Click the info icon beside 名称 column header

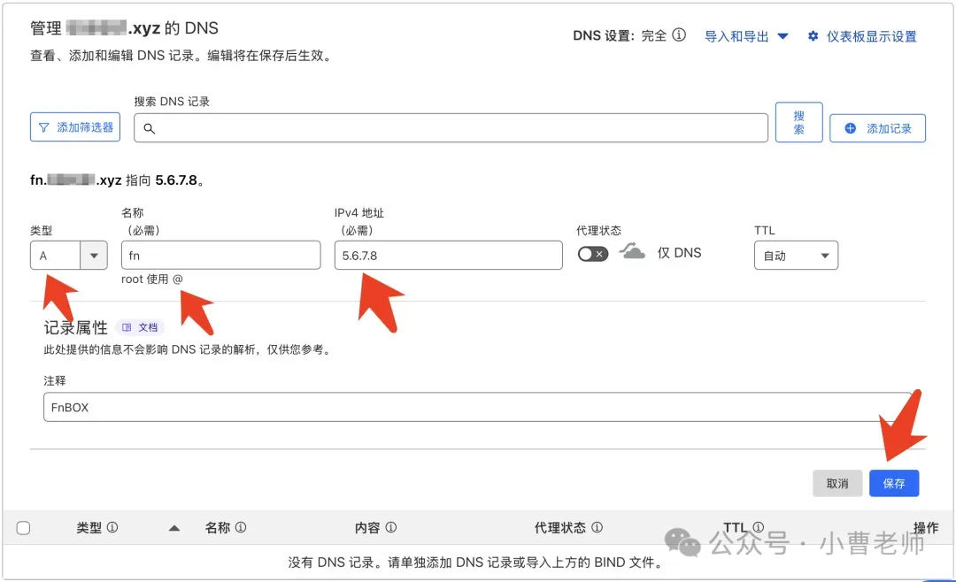pos(241,527)
